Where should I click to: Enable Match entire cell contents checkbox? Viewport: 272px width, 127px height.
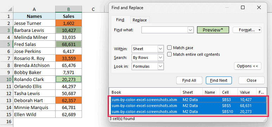pyautogui.click(x=169, y=54)
